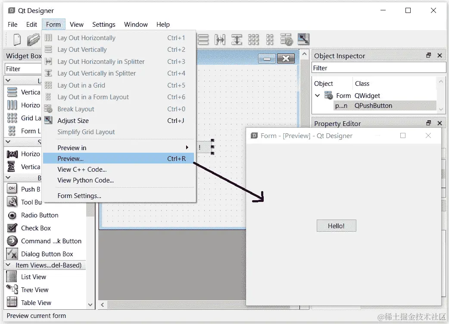The width and height of the screenshot is (449, 324).
Task: Click the Break Layout toolbar icon
Action: tap(287, 39)
